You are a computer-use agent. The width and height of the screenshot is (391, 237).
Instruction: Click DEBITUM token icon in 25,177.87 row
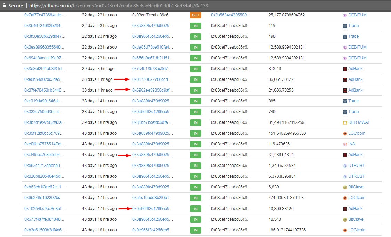pyautogui.click(x=345, y=15)
